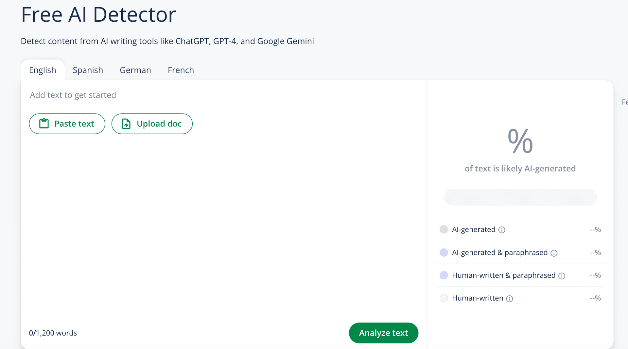
Task: Click the Paste text button label
Action: pos(74,124)
